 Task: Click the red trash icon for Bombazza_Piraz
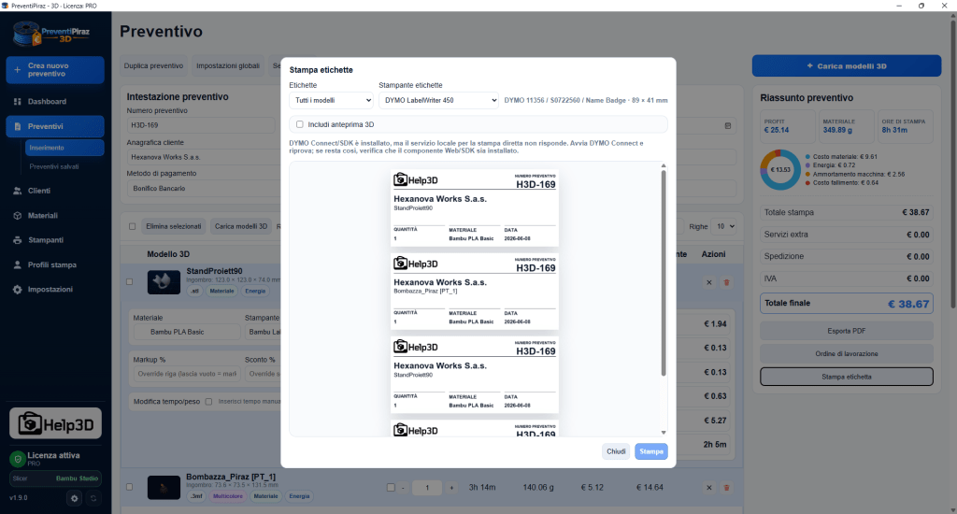pos(726,488)
